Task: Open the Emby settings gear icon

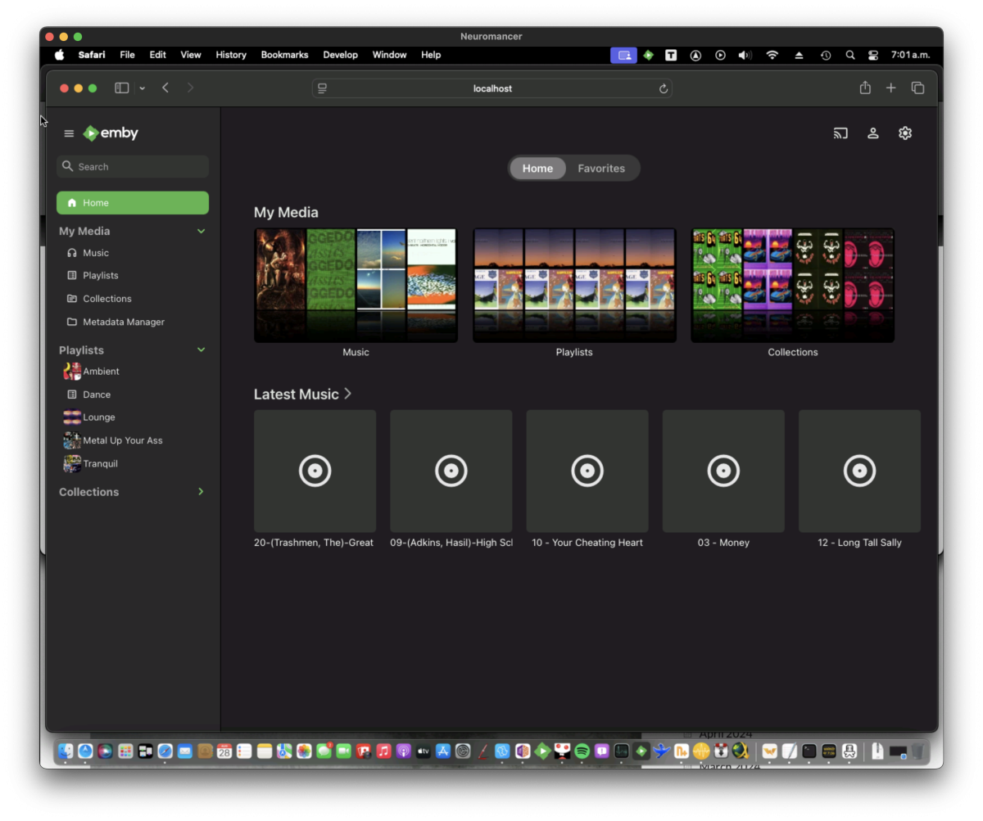Action: pyautogui.click(x=905, y=133)
